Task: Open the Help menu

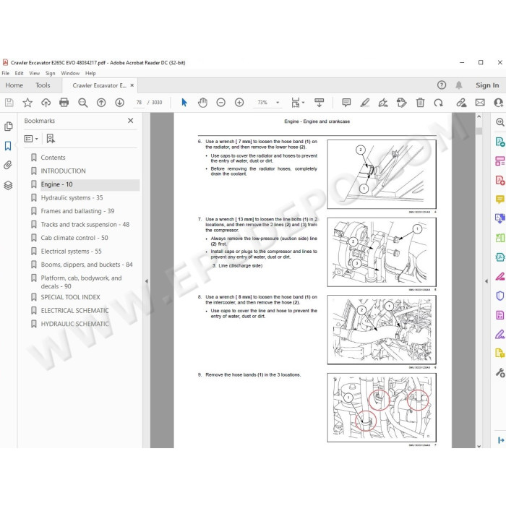Action: pyautogui.click(x=90, y=73)
